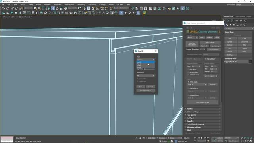The image size is (254, 143).
Task: Expand the Backlight rollout
Action: (203, 118)
